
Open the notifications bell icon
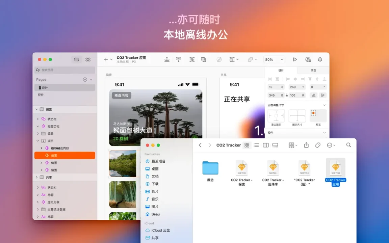[320, 59]
